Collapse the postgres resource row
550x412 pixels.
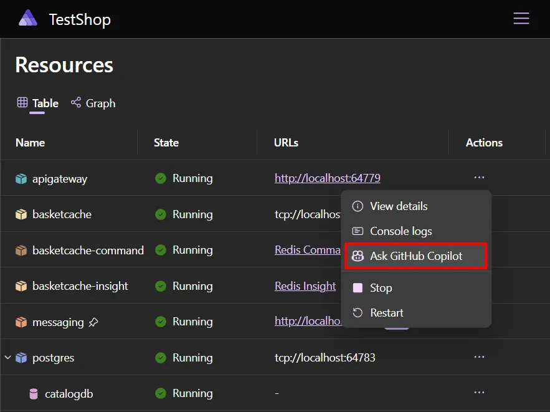(x=7, y=357)
